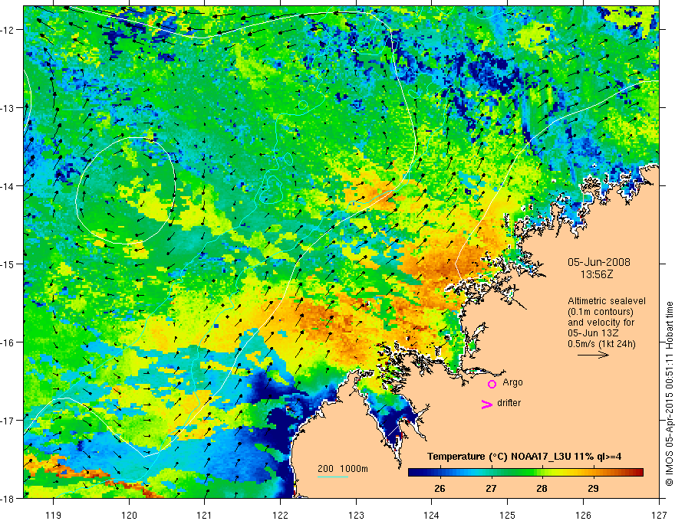The height and width of the screenshot is (521, 675).
Task: Click the latitude axis label -13
Action: click(9, 108)
